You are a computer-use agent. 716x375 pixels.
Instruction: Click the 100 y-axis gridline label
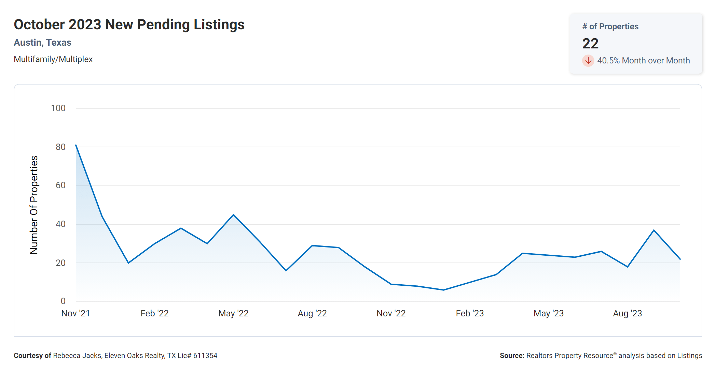[x=58, y=108]
